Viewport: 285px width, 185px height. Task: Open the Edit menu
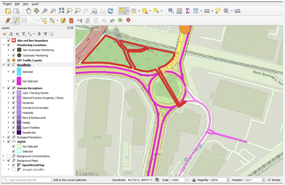coord(17,4)
